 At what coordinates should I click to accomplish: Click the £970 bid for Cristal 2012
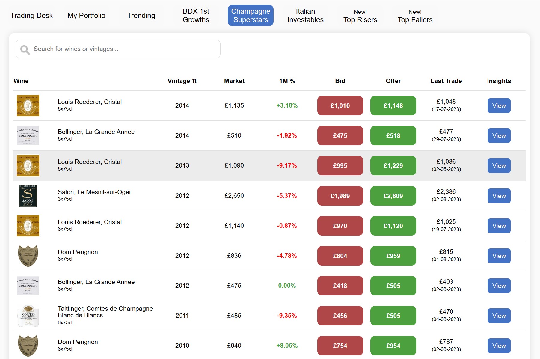[x=340, y=226]
